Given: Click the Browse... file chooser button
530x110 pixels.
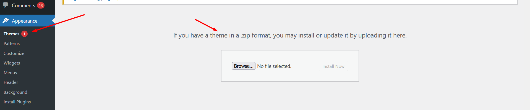Looking at the screenshot, I should (244, 66).
